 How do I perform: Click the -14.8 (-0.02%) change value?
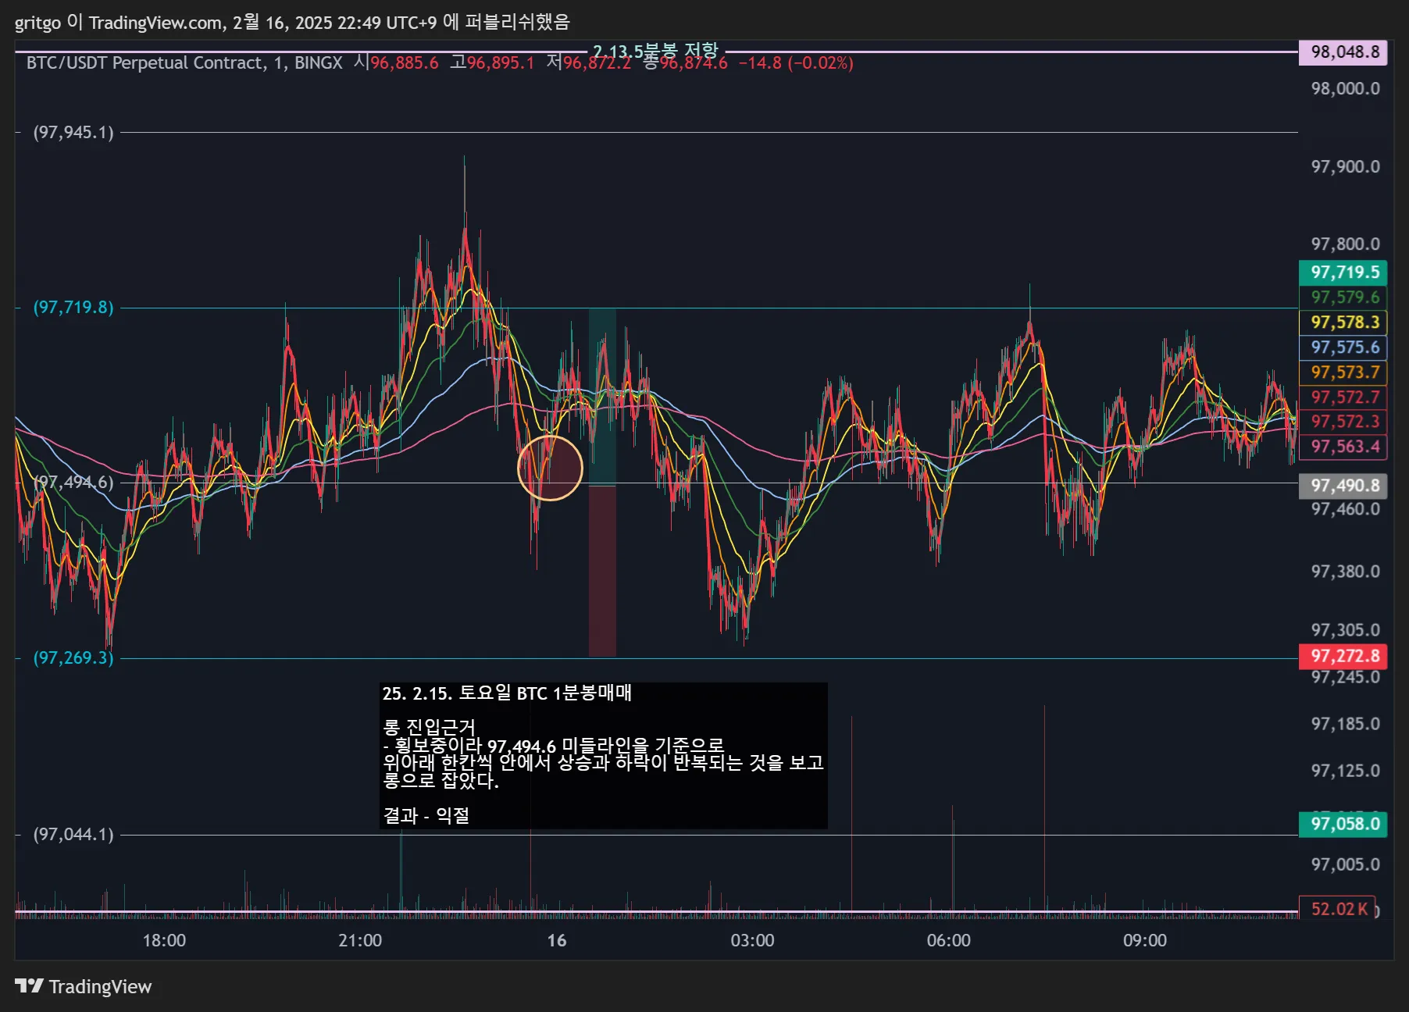coord(796,62)
